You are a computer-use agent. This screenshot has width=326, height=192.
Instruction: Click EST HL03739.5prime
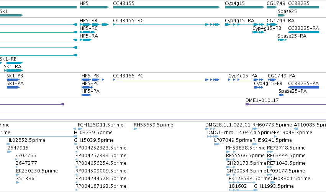click(76, 136)
